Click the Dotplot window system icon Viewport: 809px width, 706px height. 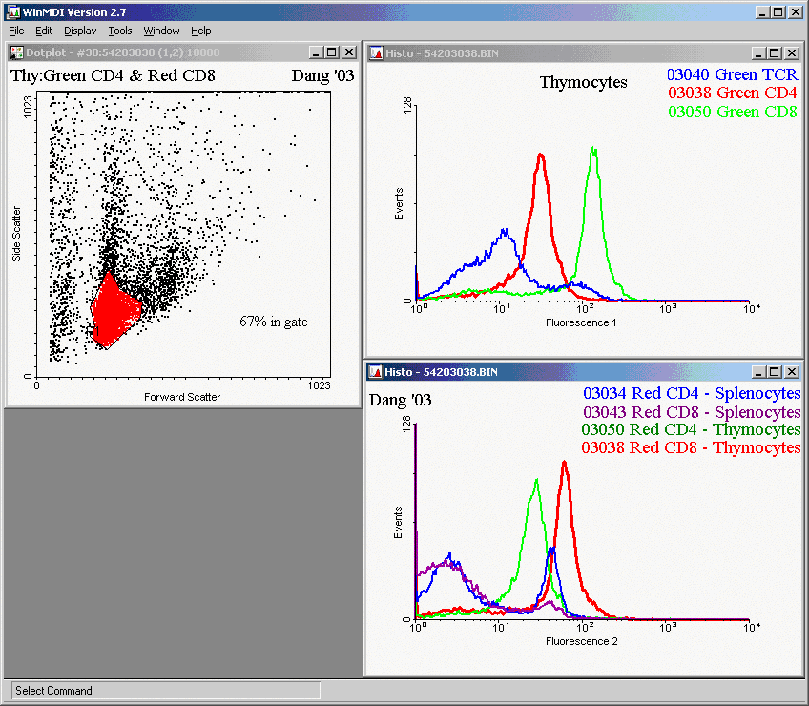[17, 52]
